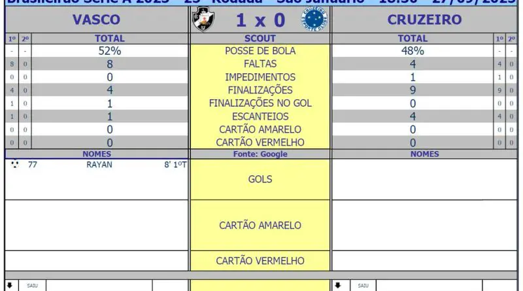Click the SAIU cell under Vasco
The image size is (523, 291).
[32, 286]
